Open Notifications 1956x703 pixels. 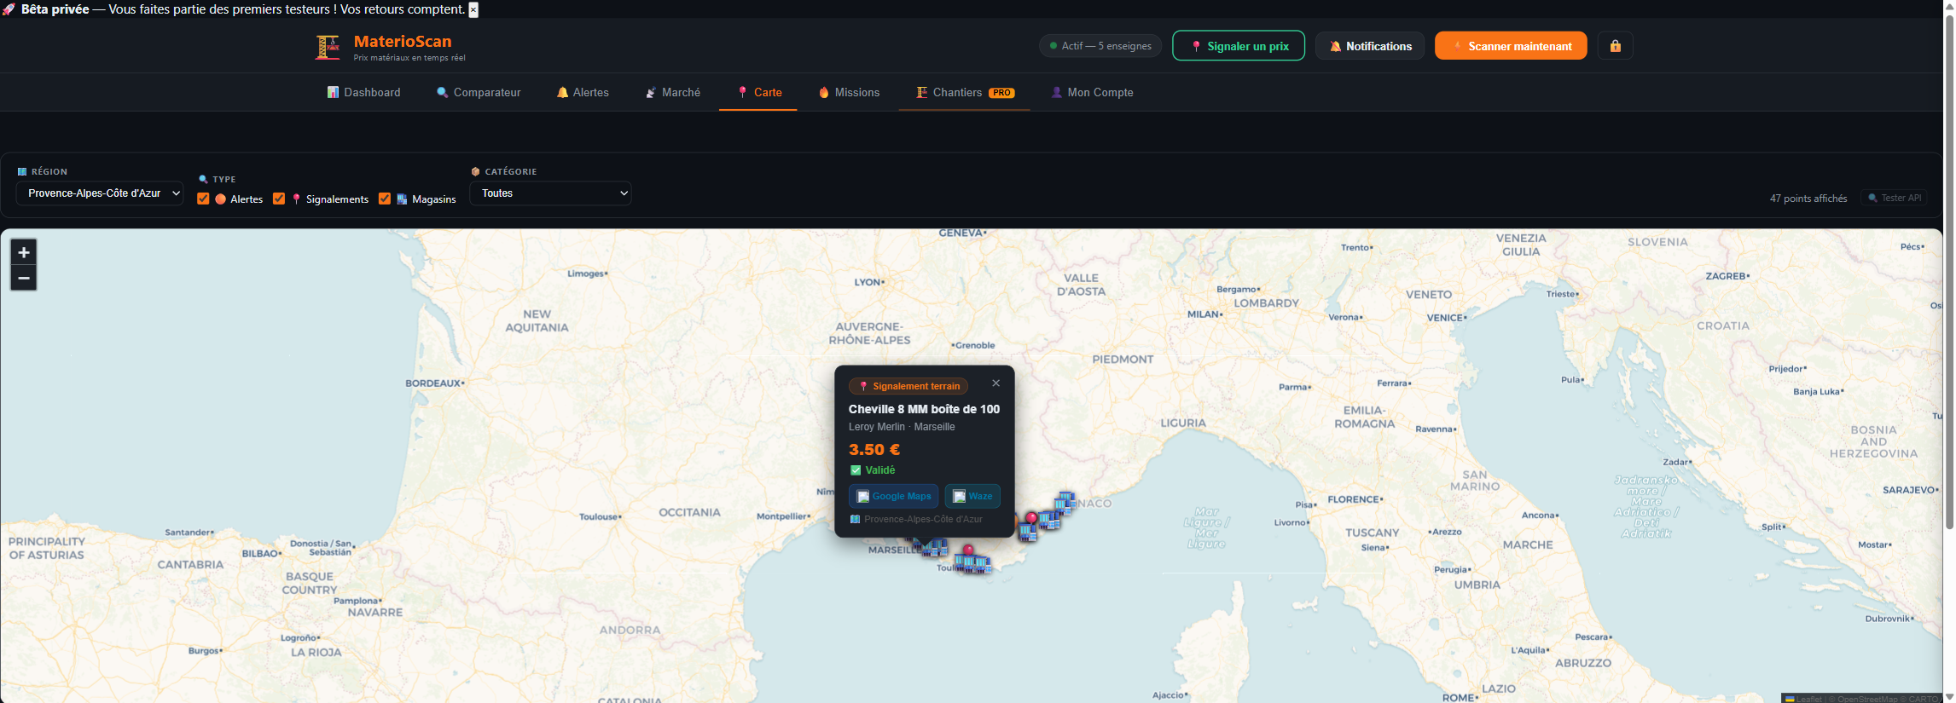[x=1370, y=46]
